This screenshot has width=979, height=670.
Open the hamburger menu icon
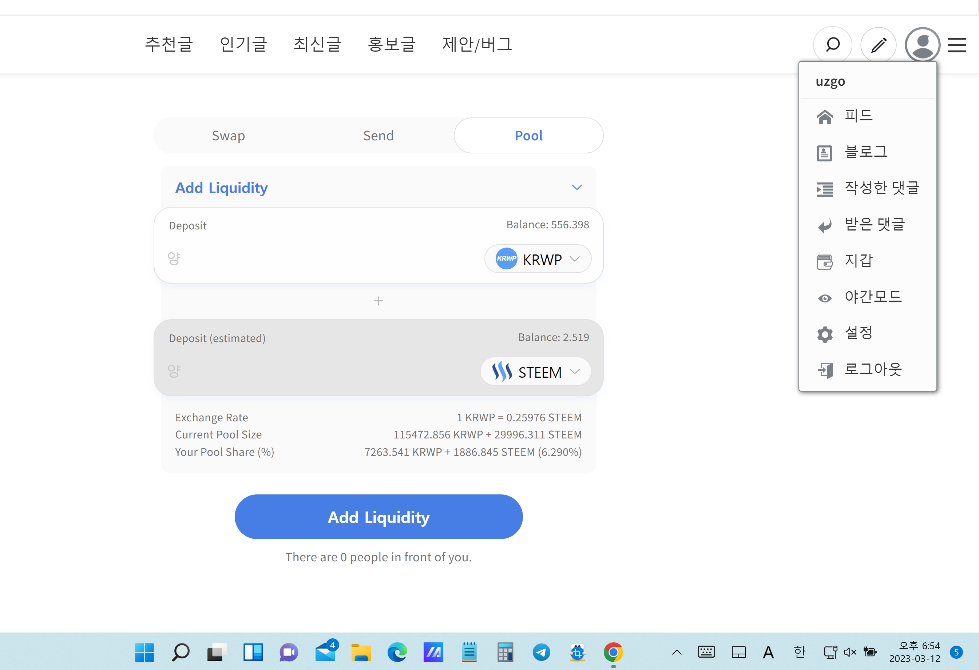tap(956, 45)
